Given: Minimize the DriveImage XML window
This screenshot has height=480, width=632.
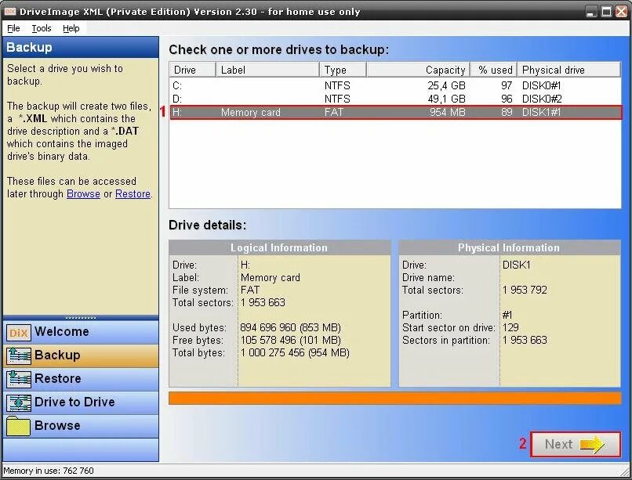Looking at the screenshot, I should coord(591,12).
